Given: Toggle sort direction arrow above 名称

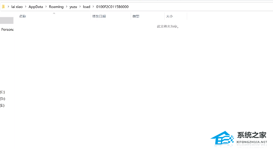Looking at the screenshot, I should 54,13.
